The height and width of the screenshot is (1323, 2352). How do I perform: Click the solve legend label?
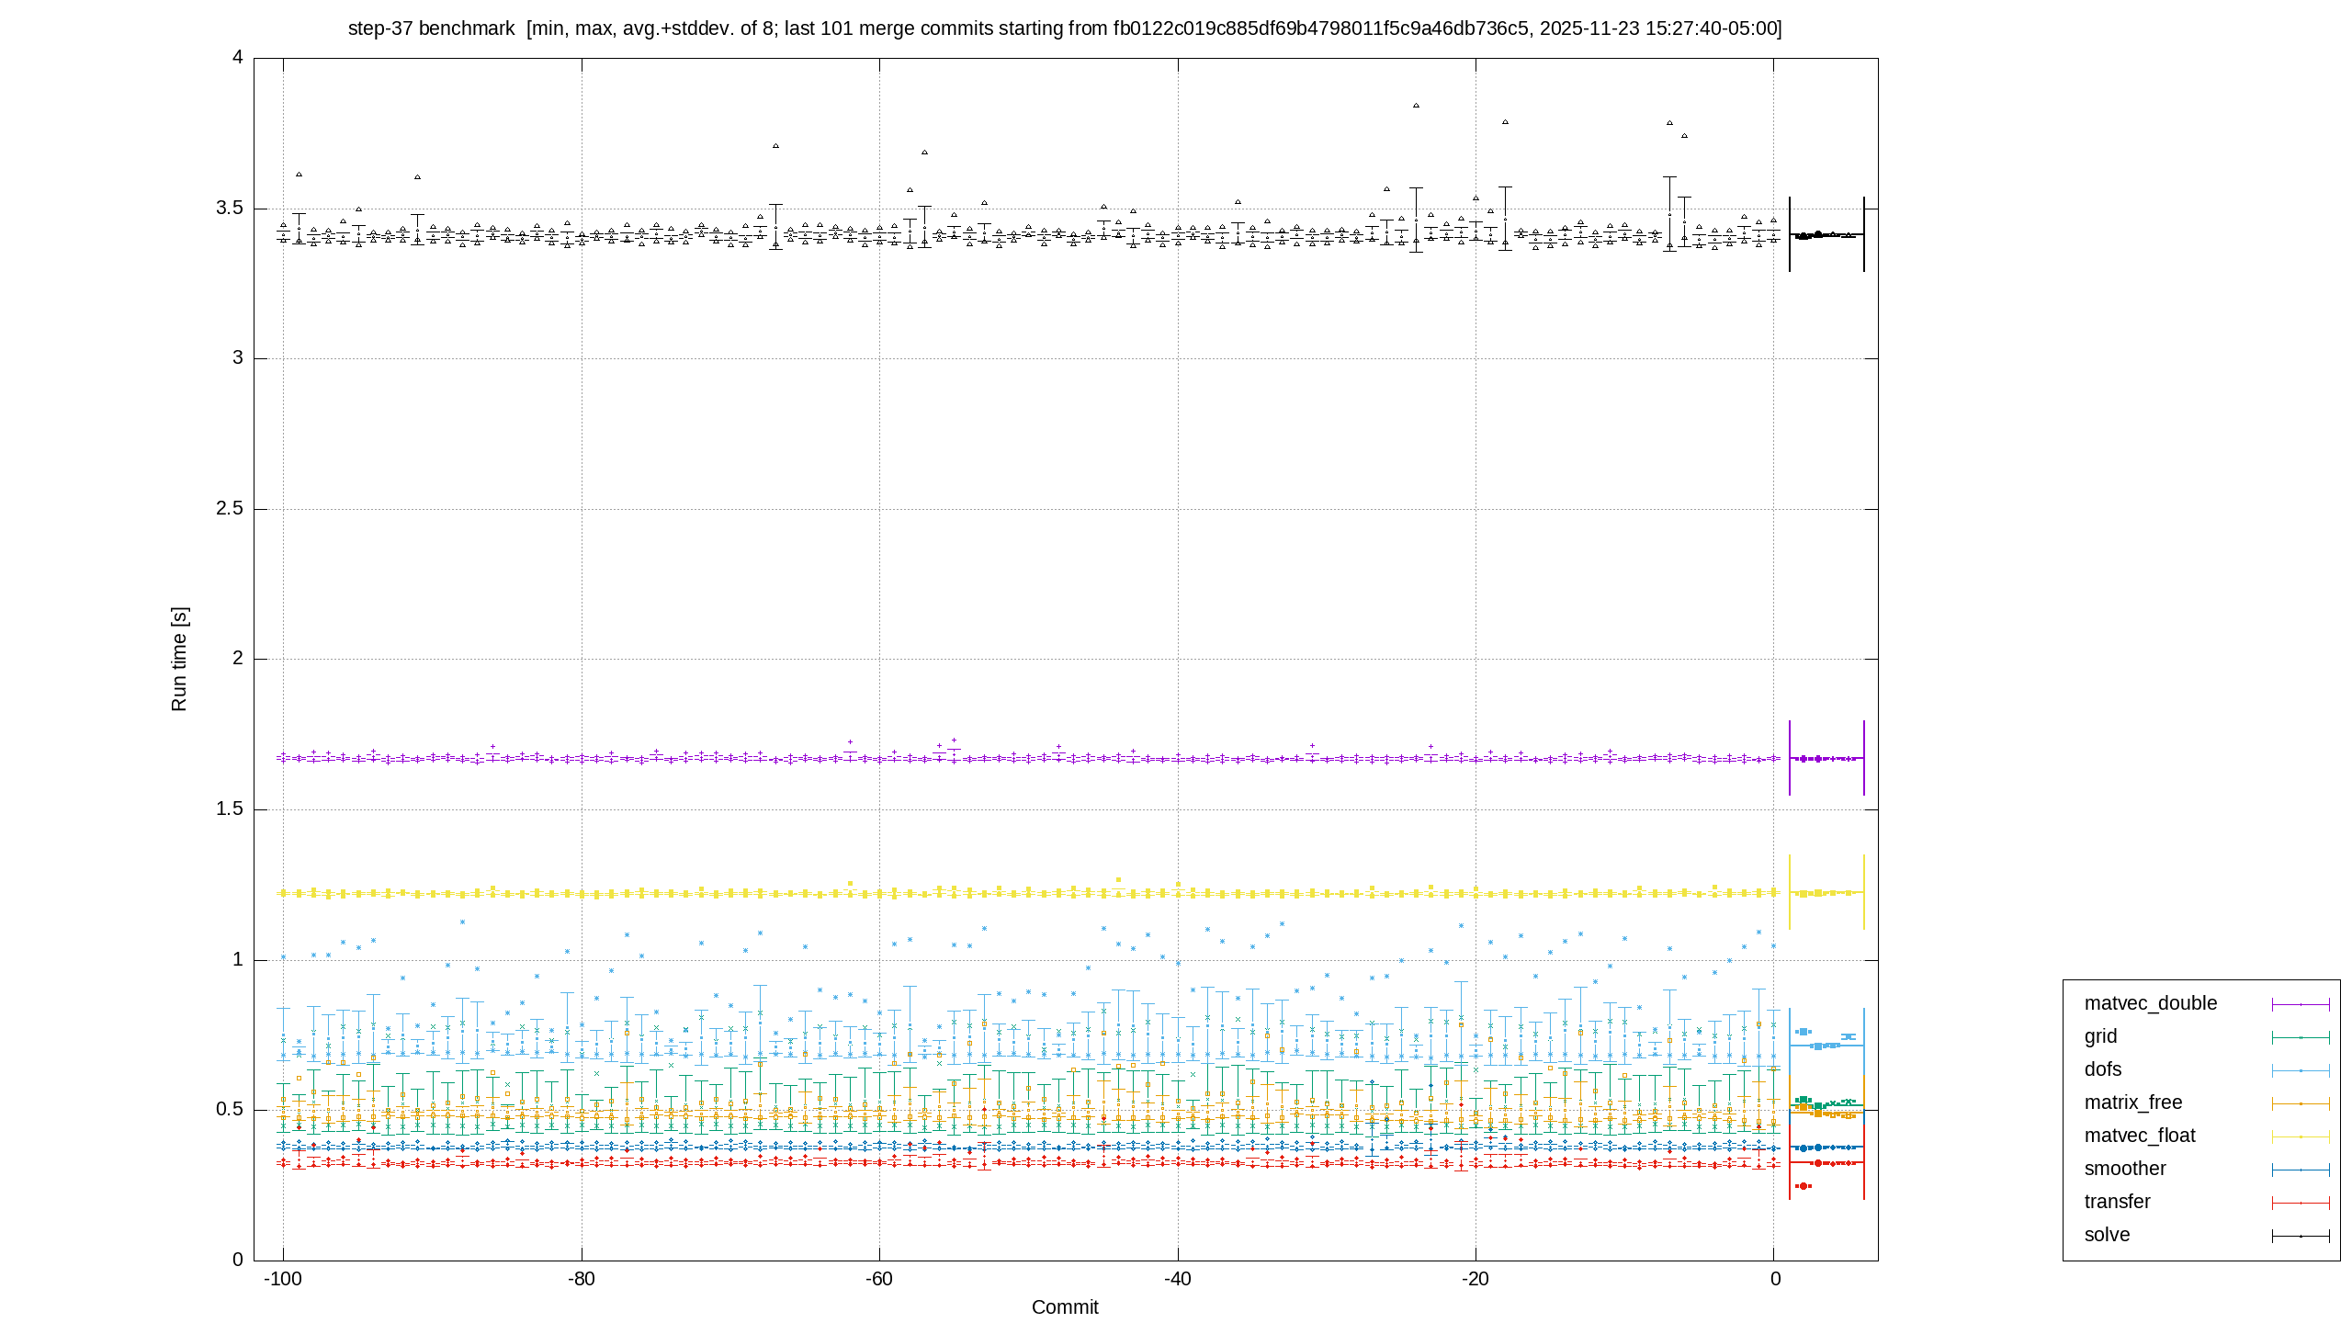[2107, 1235]
